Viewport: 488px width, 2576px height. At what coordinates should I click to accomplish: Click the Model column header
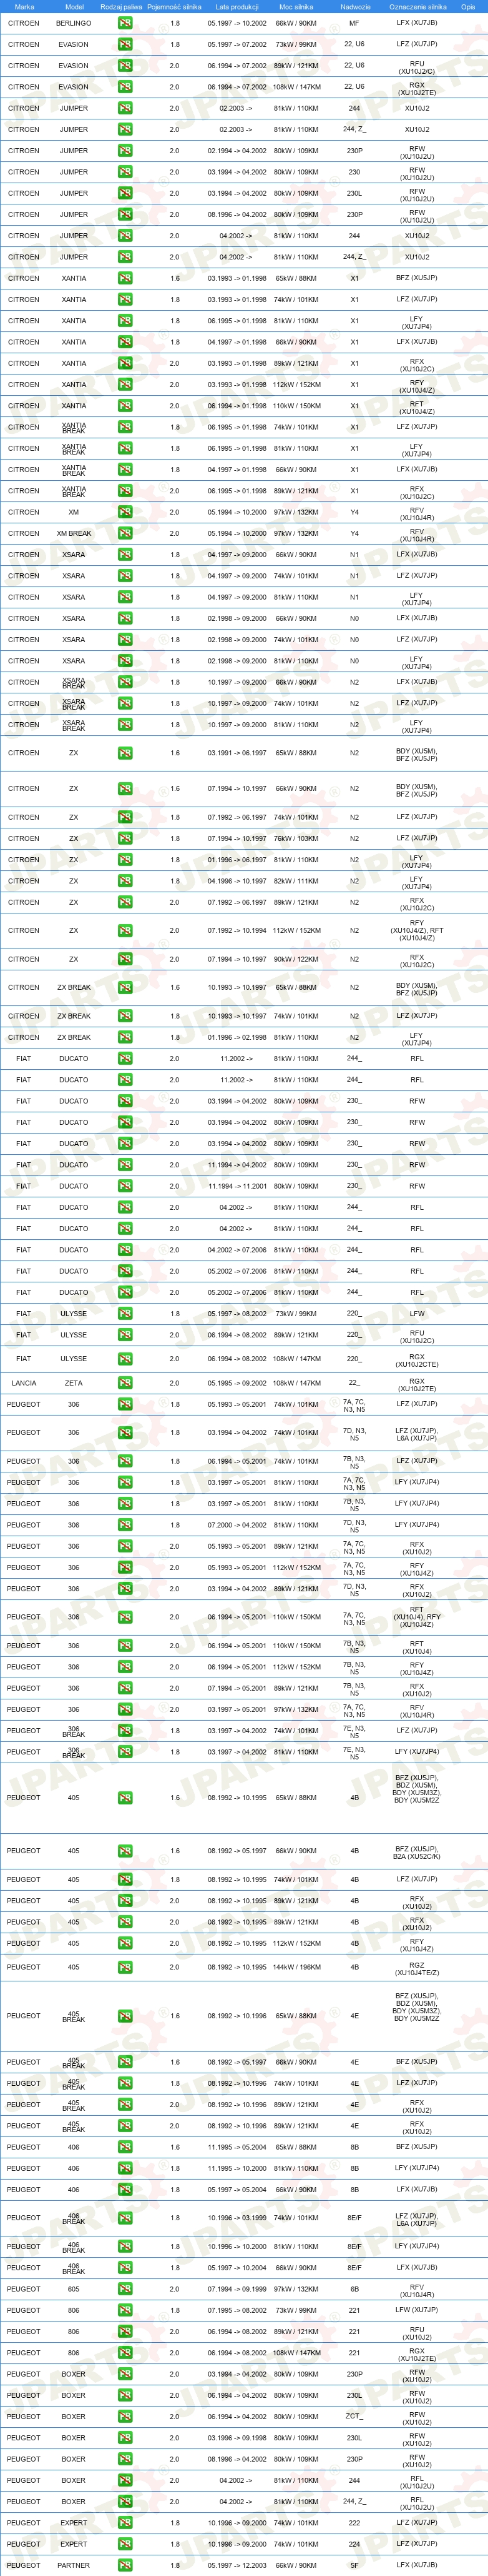coord(74,6)
